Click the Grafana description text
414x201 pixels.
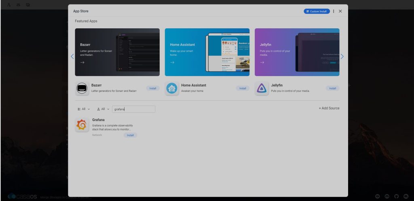112,127
